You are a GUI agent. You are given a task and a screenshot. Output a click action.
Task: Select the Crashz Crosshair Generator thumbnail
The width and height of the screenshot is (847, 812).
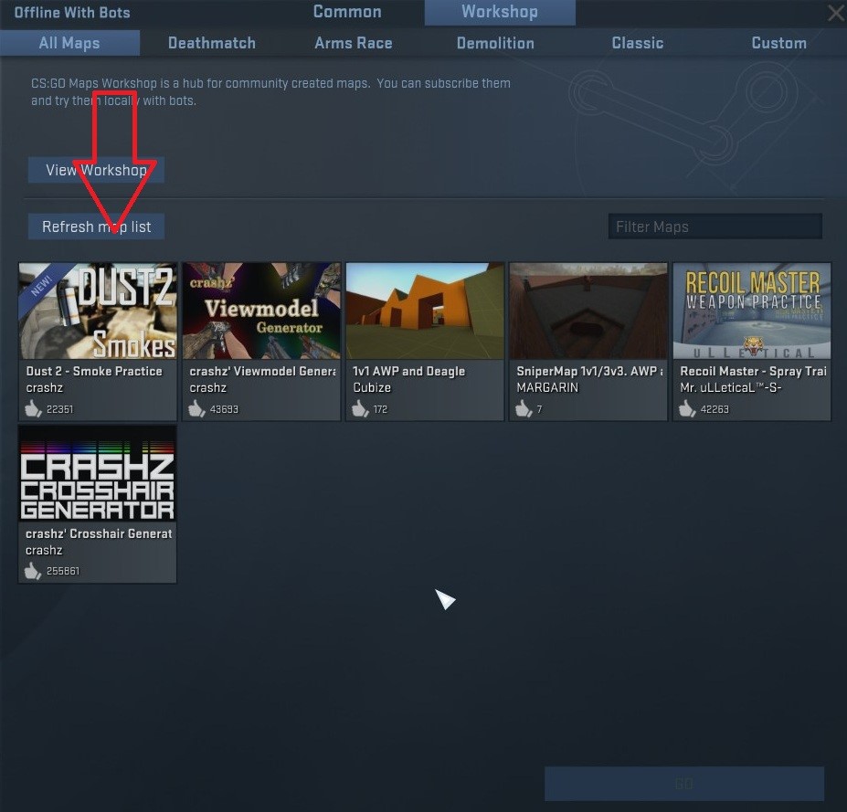tap(98, 473)
